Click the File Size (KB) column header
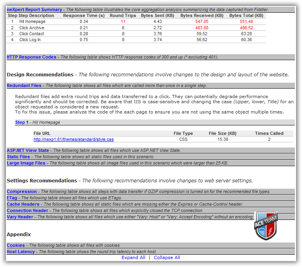302x267 pixels. pos(223,134)
